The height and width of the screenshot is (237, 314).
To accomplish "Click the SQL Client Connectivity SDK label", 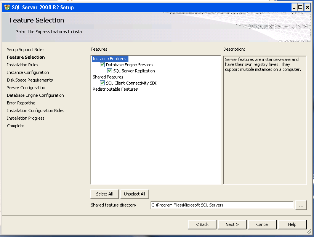I will click(x=131, y=83).
